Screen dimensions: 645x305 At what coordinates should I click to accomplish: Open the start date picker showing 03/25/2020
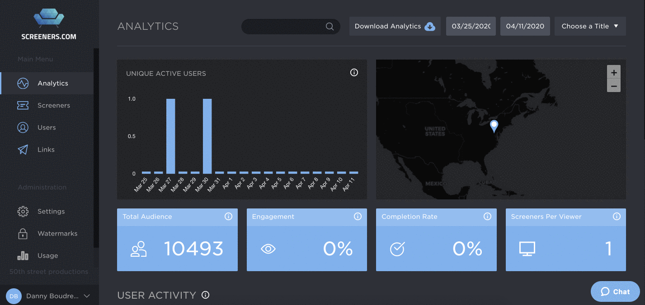tap(471, 26)
